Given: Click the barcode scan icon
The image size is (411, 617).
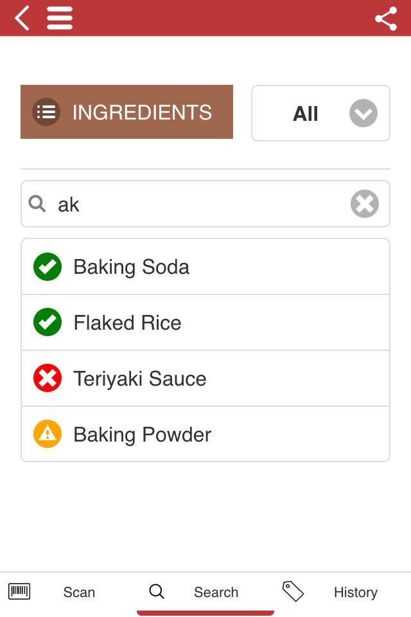Looking at the screenshot, I should point(19,591).
